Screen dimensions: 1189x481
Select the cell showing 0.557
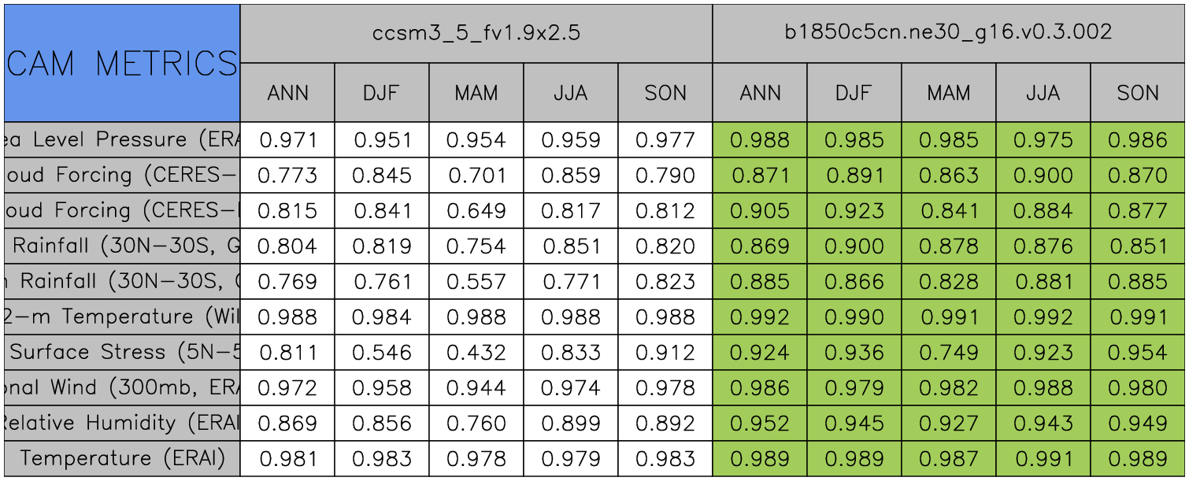click(476, 281)
